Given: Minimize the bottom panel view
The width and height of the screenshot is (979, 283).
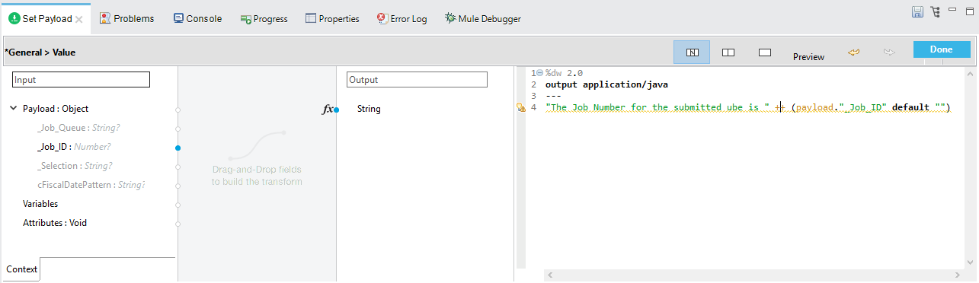Looking at the screenshot, I should click(x=953, y=9).
